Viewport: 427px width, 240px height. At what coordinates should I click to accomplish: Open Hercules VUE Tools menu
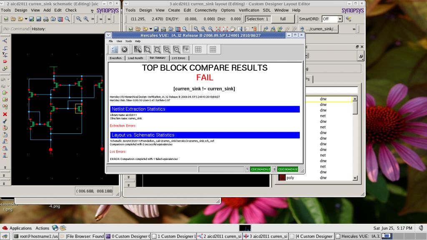[x=128, y=41]
